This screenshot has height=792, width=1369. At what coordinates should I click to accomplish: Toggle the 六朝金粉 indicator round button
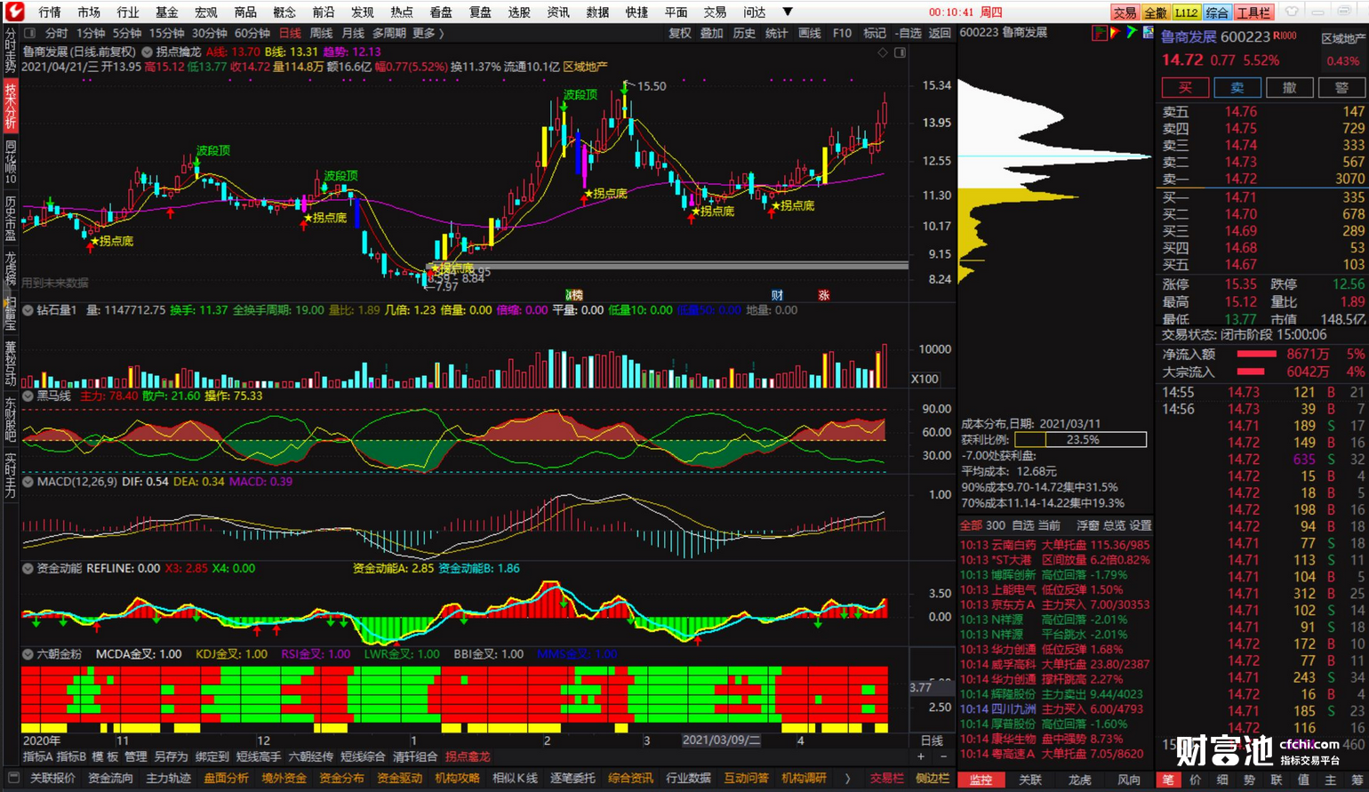28,654
